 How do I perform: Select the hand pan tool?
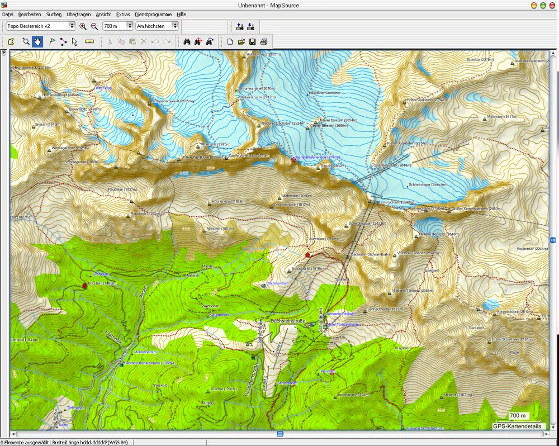point(37,41)
